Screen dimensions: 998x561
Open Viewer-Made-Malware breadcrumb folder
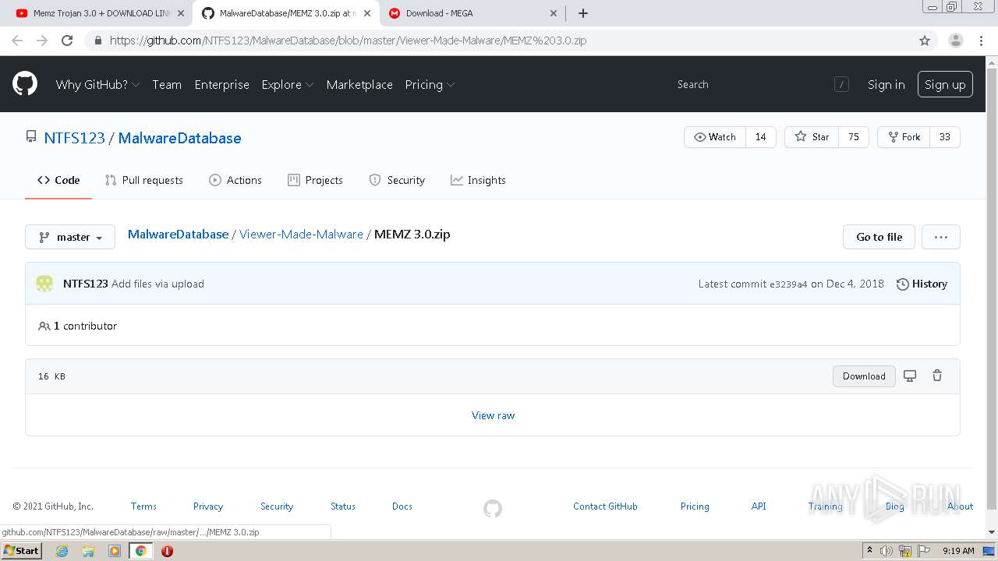301,234
